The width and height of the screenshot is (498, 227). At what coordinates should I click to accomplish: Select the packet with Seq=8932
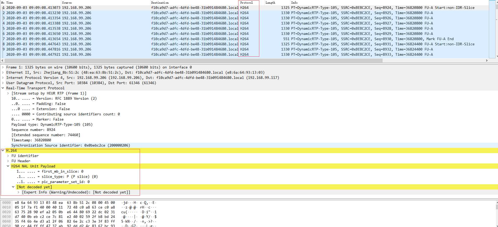244,49
